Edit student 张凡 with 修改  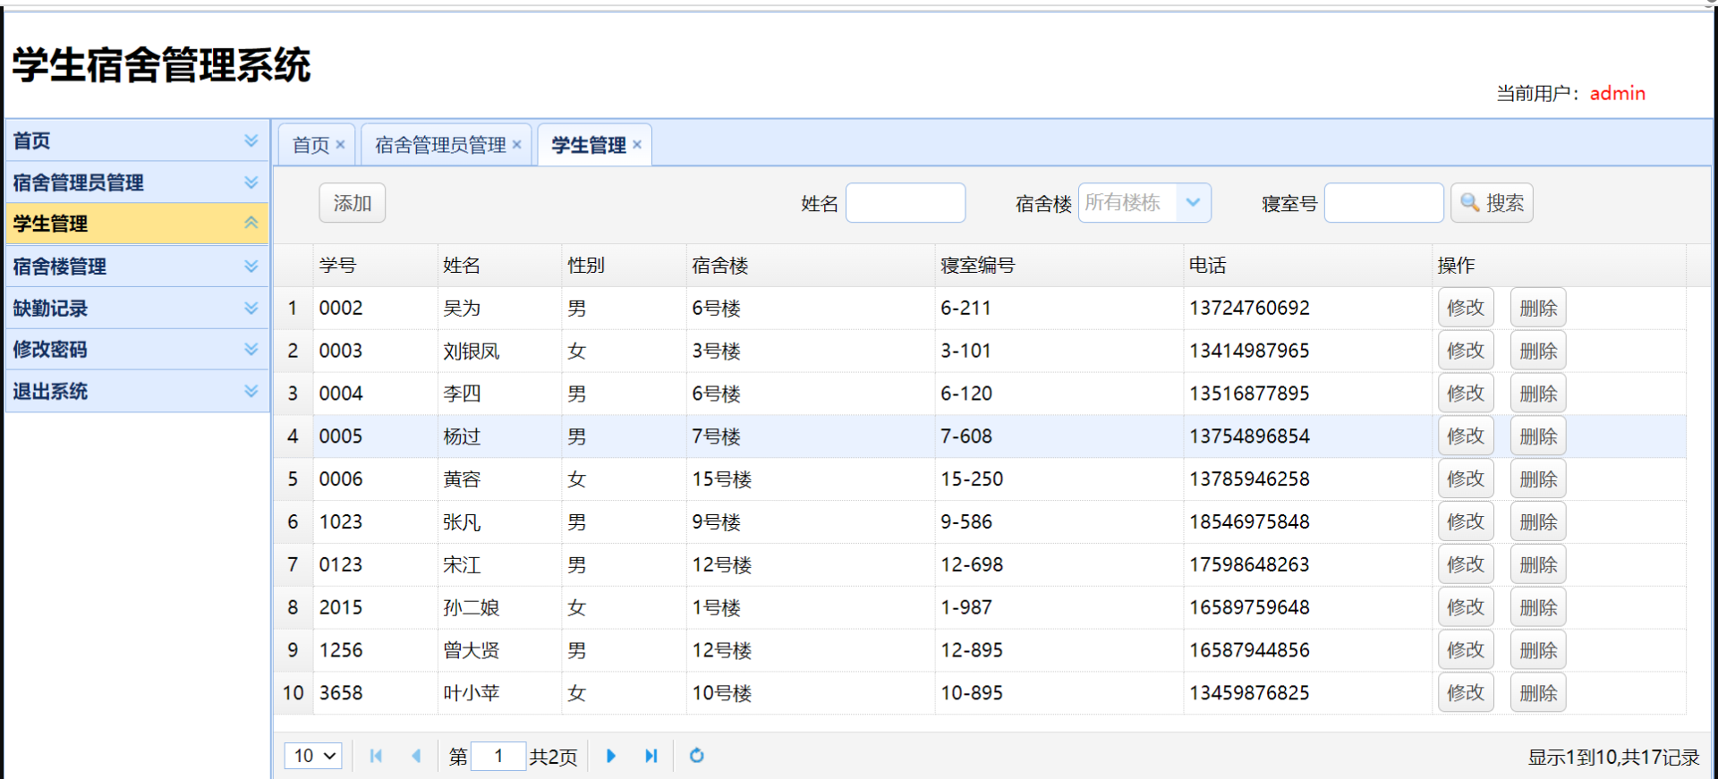[1466, 521]
